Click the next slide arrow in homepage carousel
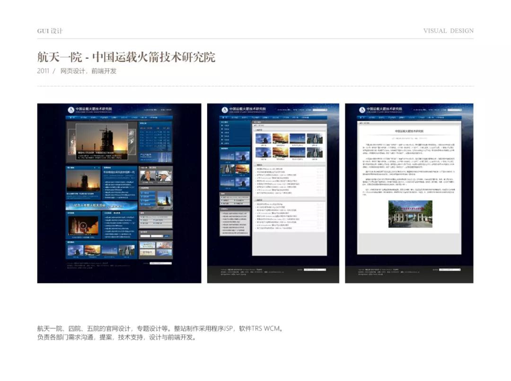This screenshot has width=511, height=381. pyautogui.click(x=132, y=142)
